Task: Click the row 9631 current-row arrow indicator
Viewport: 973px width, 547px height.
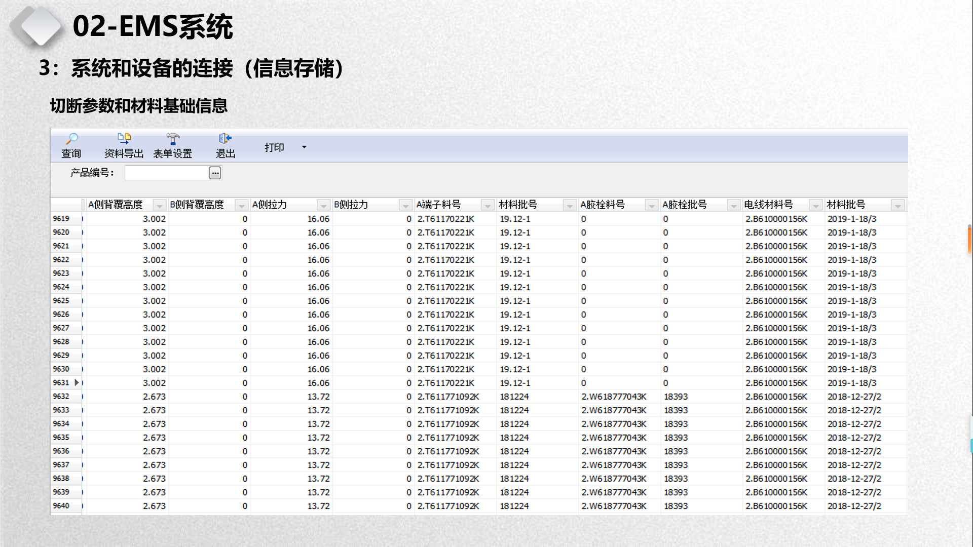Action: pyautogui.click(x=77, y=382)
